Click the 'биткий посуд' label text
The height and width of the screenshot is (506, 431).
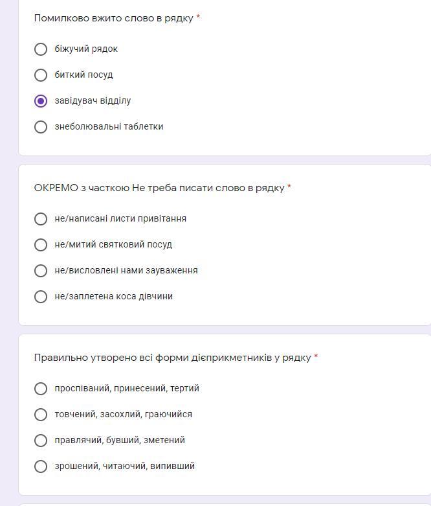84,75
